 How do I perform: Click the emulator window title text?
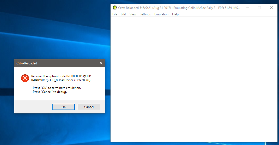tap(179, 8)
